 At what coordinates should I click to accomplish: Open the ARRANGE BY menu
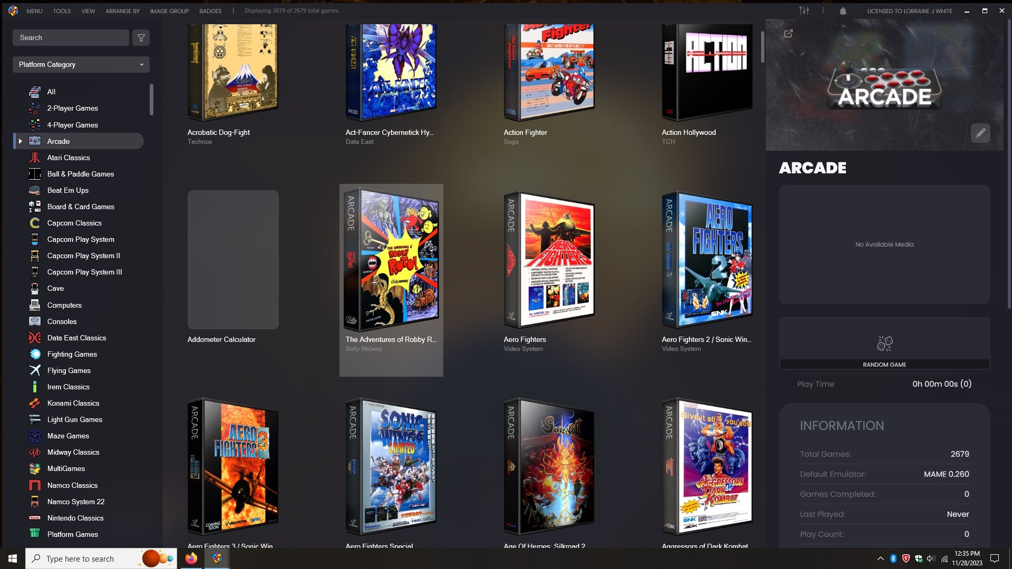tap(122, 11)
